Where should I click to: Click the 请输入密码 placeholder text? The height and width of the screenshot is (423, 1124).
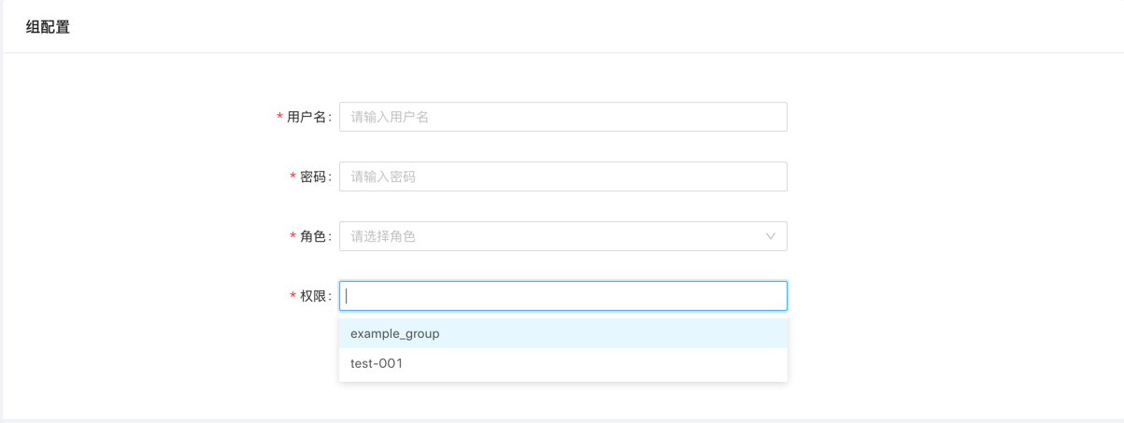point(383,176)
